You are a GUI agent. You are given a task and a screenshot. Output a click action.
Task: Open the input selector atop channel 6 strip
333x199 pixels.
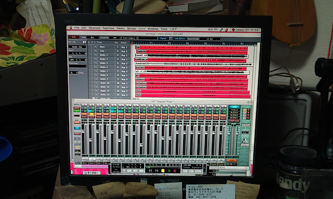pyautogui.click(x=121, y=105)
